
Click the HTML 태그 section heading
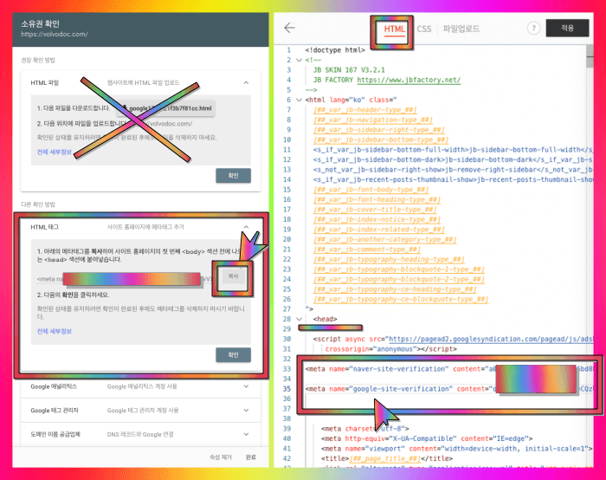44,227
